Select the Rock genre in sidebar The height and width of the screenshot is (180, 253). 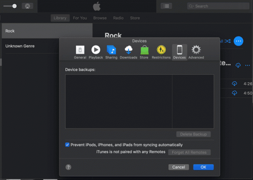click(47, 31)
